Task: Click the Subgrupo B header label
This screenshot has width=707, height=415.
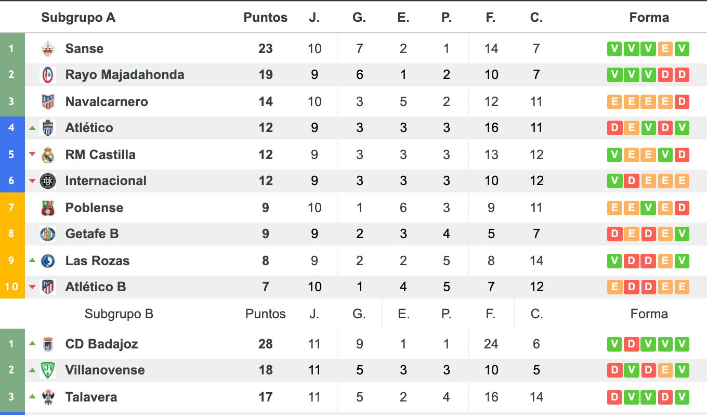Action: [119, 314]
